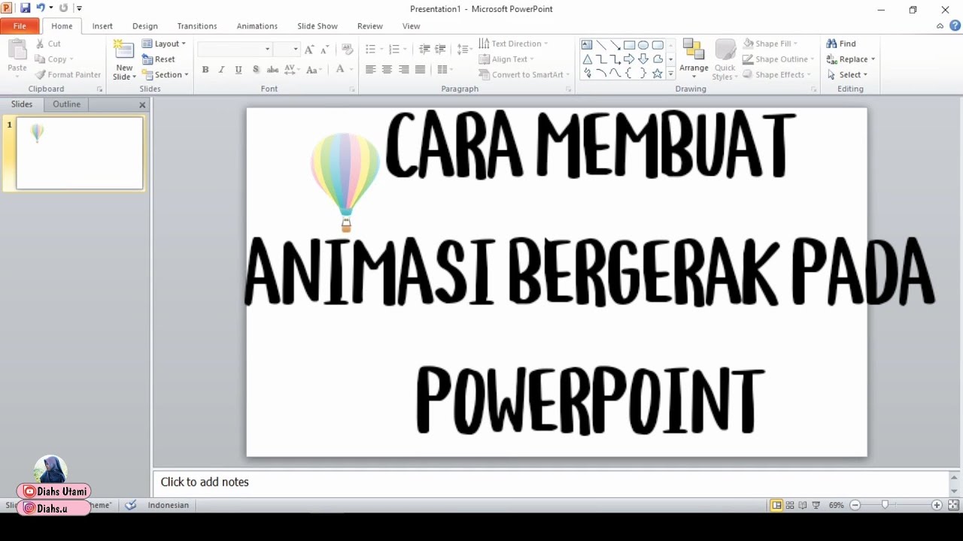The image size is (963, 541).
Task: Toggle Center text alignment
Action: point(387,70)
